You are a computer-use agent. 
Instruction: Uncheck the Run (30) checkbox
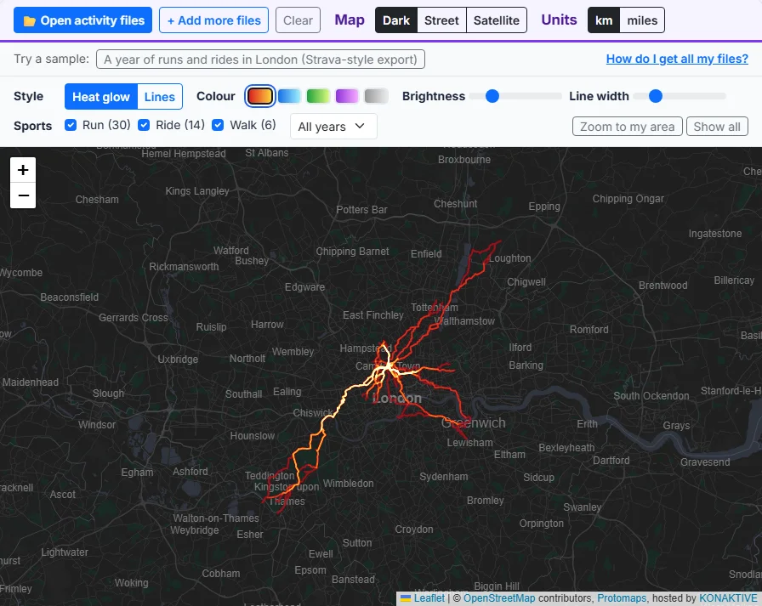pyautogui.click(x=71, y=125)
